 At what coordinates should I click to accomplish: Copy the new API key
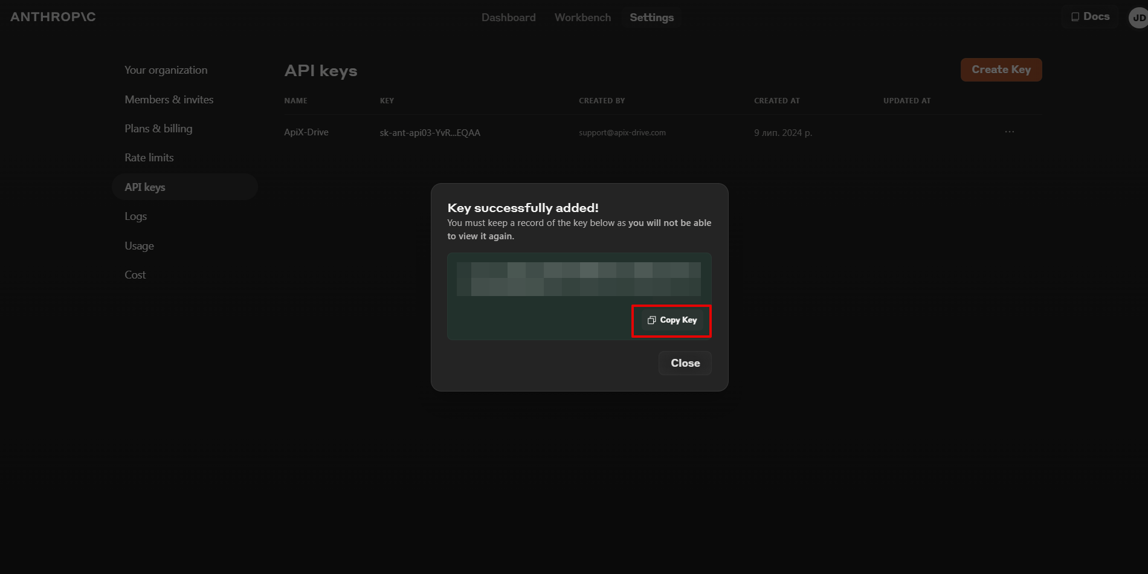pyautogui.click(x=672, y=320)
